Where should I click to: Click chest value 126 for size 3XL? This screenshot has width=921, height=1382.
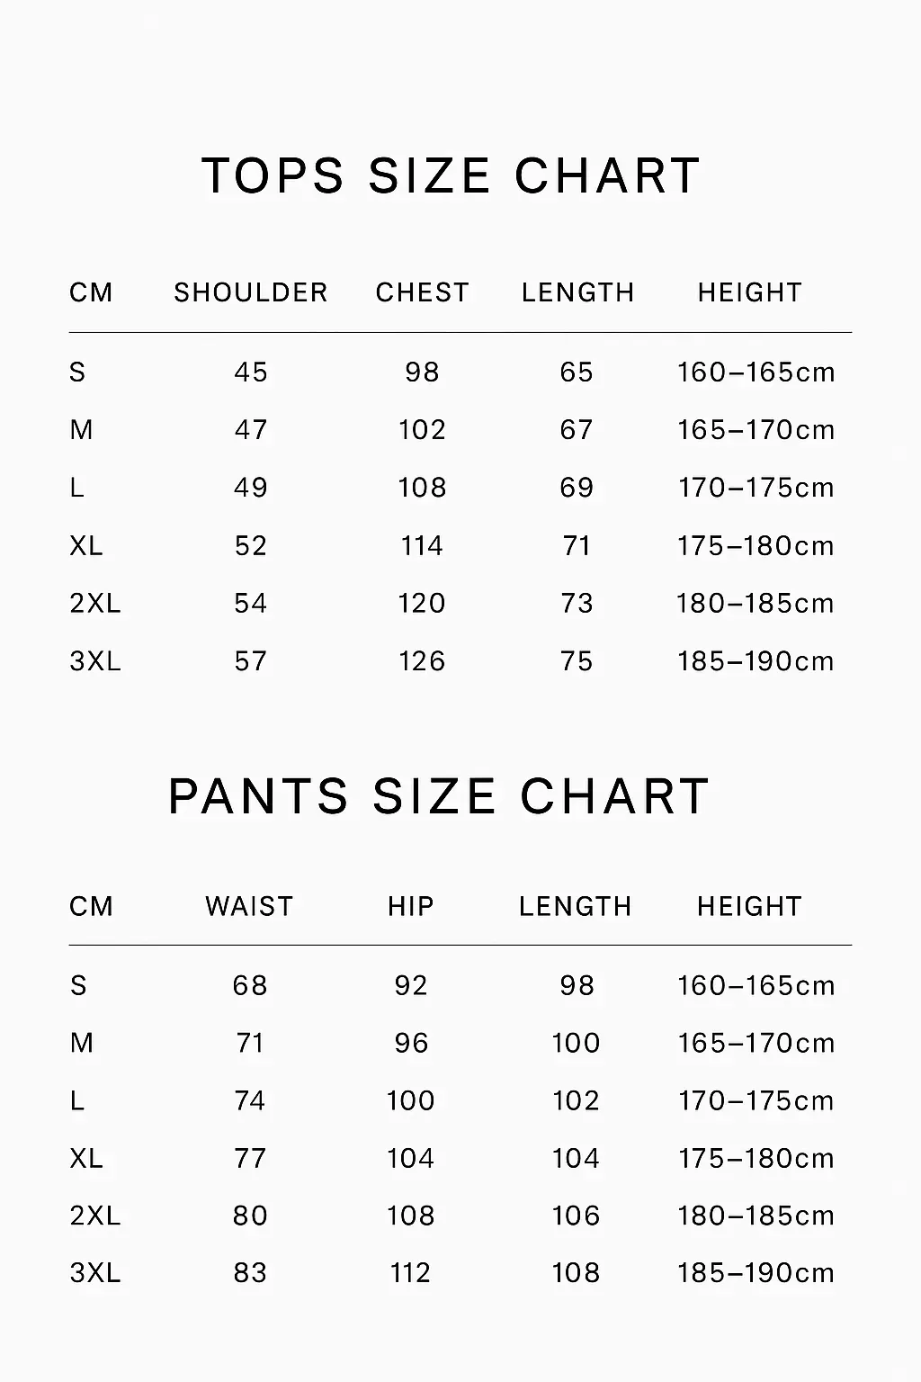423,661
